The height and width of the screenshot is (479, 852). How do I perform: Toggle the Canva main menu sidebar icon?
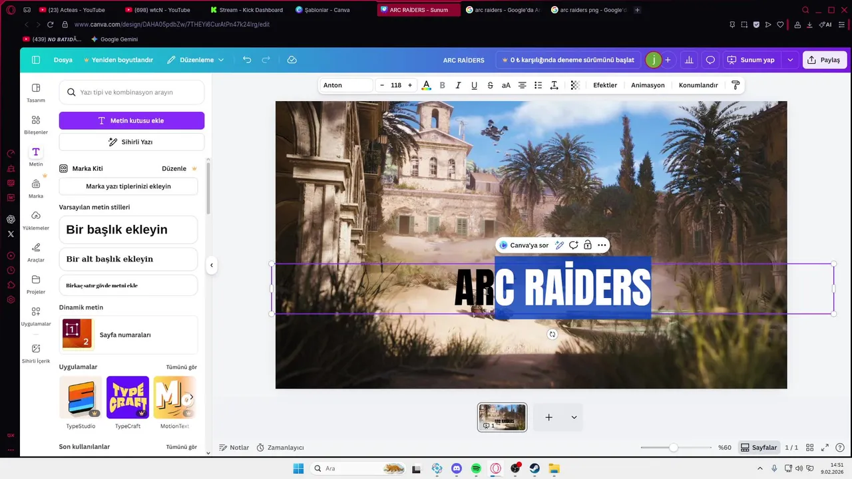click(36, 60)
